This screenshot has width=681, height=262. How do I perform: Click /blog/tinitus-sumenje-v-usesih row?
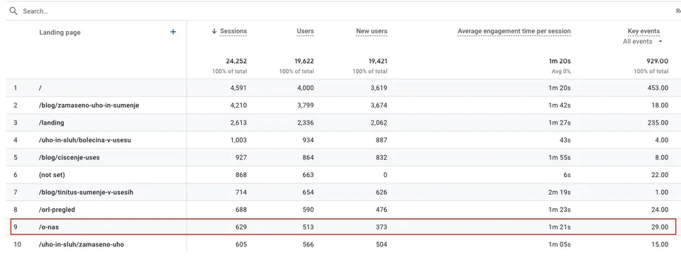point(343,192)
